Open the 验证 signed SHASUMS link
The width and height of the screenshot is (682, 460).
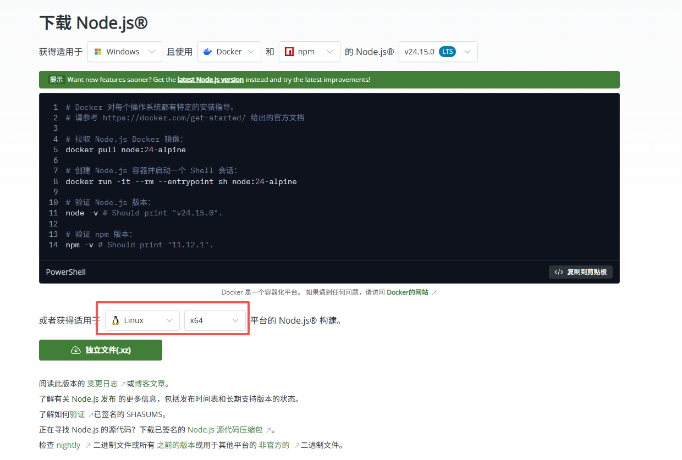[78, 414]
